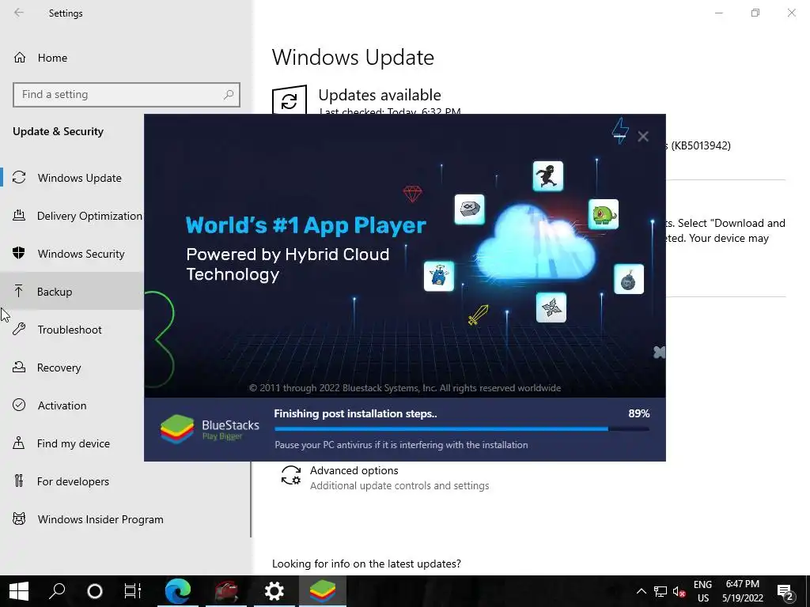Screen dimensions: 810x607
Task: Open Task View from taskbar
Action: click(132, 591)
